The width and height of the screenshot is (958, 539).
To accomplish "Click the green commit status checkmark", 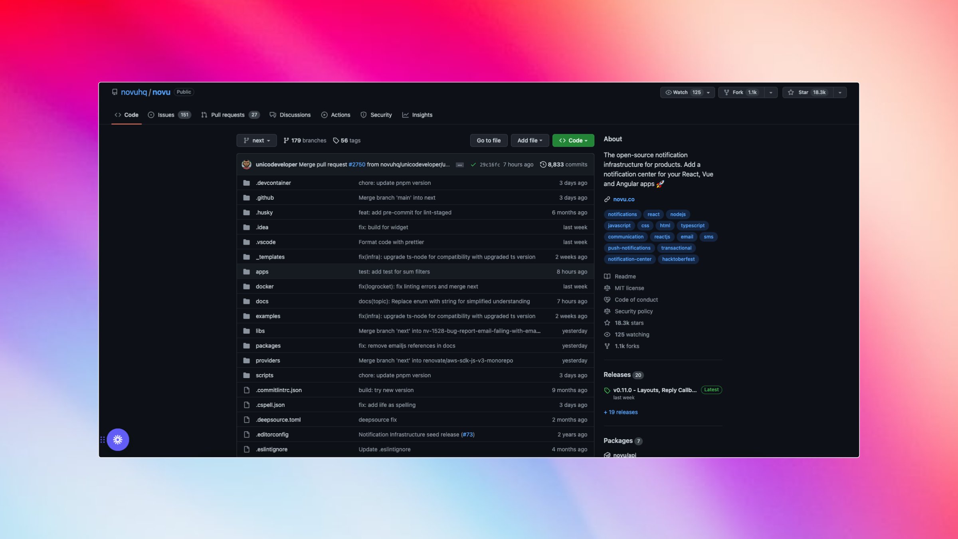I will [473, 164].
